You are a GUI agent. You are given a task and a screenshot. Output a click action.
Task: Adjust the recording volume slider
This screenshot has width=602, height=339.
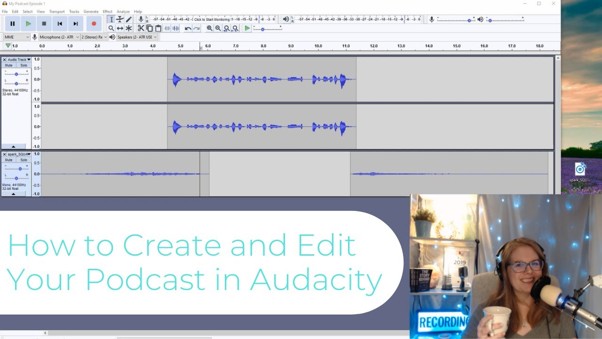point(456,20)
